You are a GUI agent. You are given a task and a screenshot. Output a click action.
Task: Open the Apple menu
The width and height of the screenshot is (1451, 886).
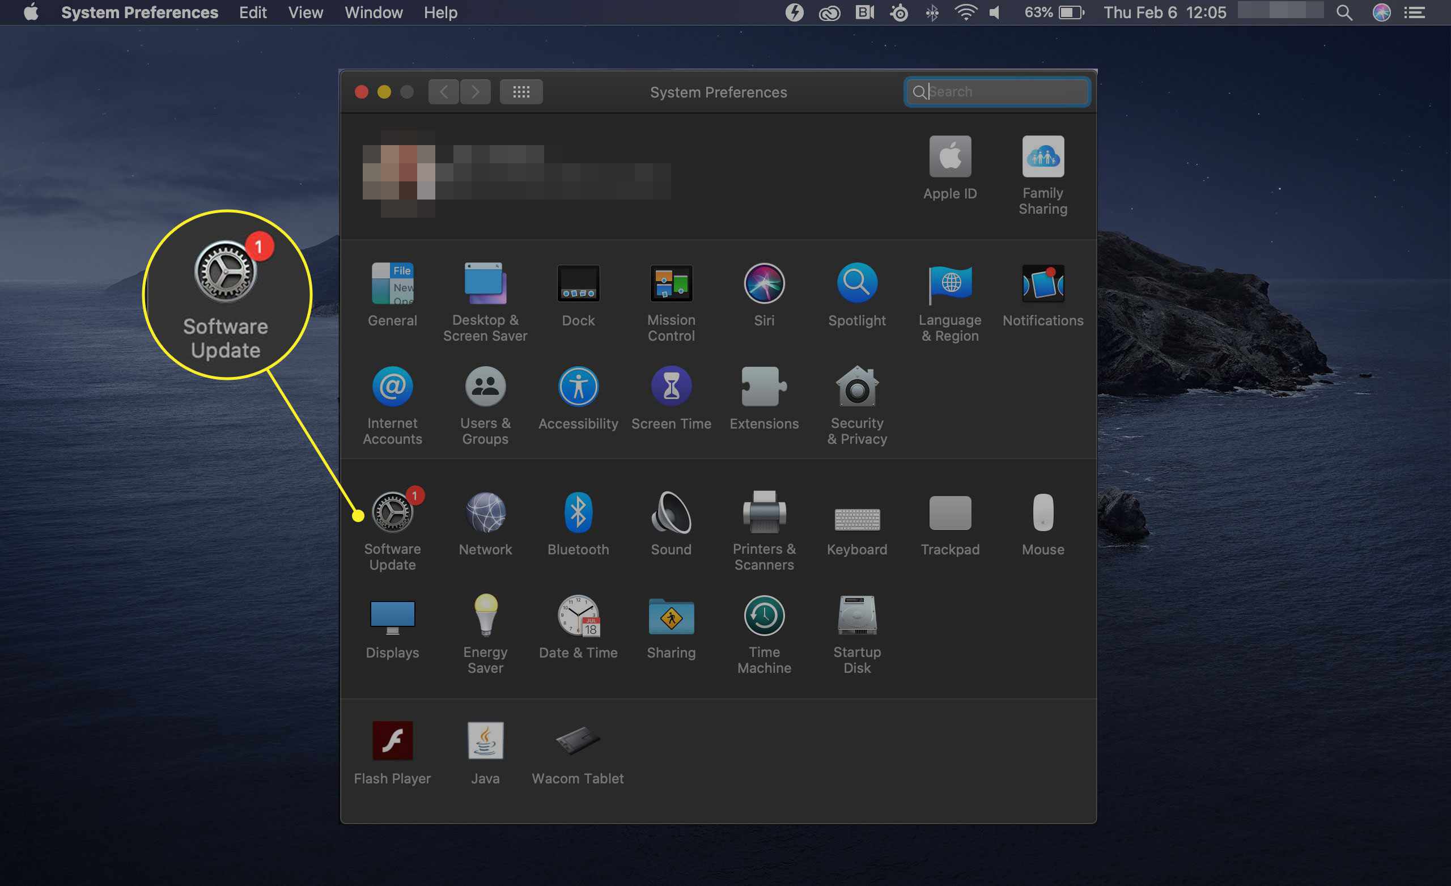(31, 12)
